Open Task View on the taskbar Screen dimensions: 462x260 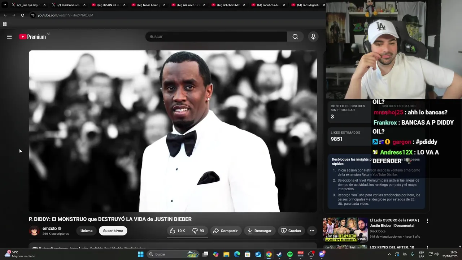[x=205, y=254]
